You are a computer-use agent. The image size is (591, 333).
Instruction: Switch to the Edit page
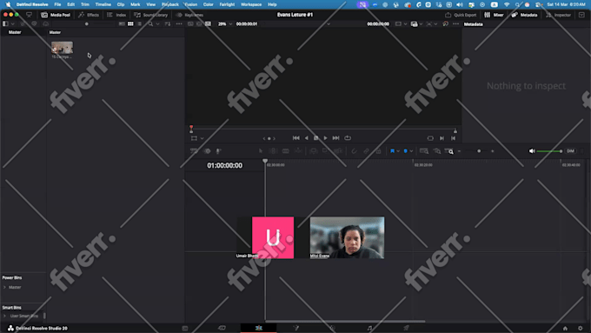coord(259,328)
